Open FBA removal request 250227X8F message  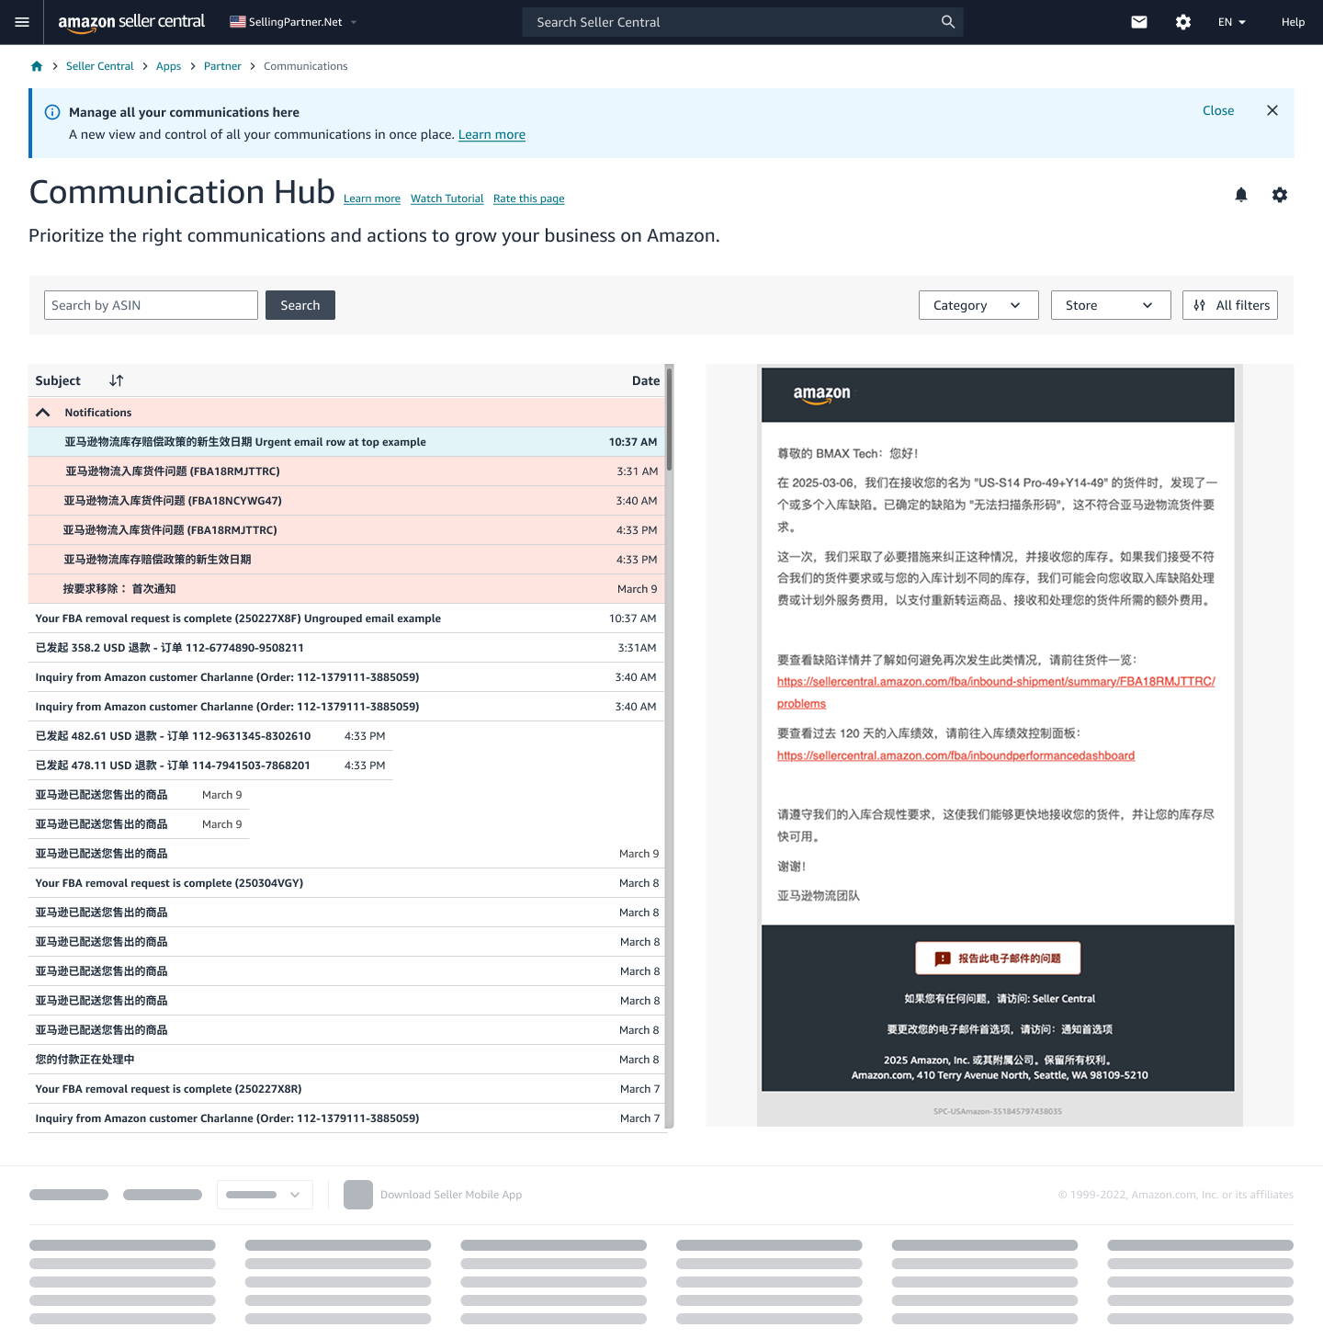pyautogui.click(x=346, y=618)
